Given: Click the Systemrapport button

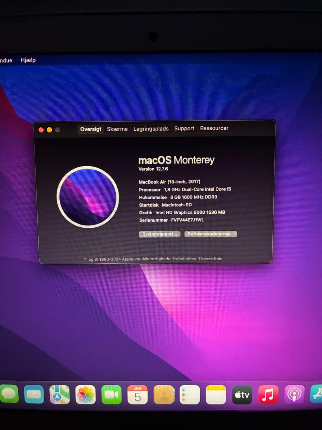Looking at the screenshot, I should coord(160,234).
